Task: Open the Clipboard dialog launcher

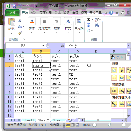Action: [24, 39]
